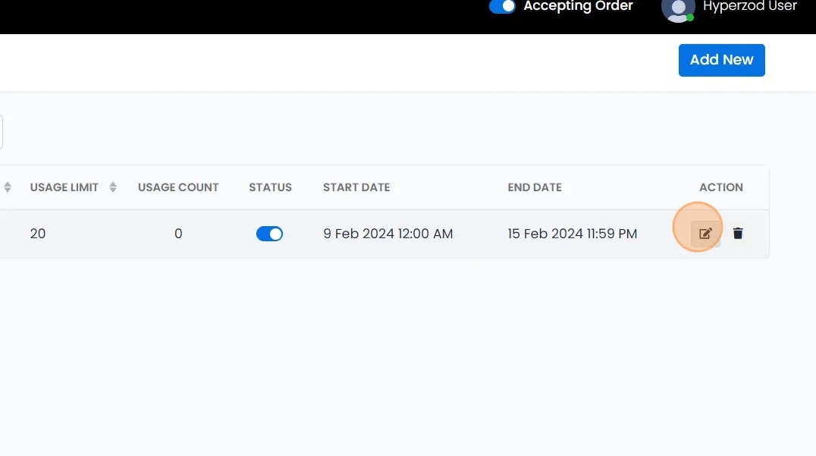816x456 pixels.
Task: Select the 15 Feb 2024 end date cell
Action: pos(572,234)
